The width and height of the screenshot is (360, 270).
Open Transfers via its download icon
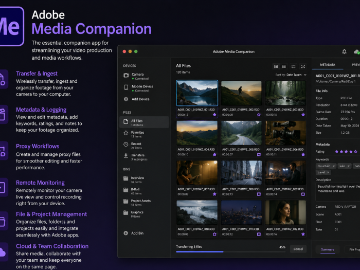click(126, 156)
